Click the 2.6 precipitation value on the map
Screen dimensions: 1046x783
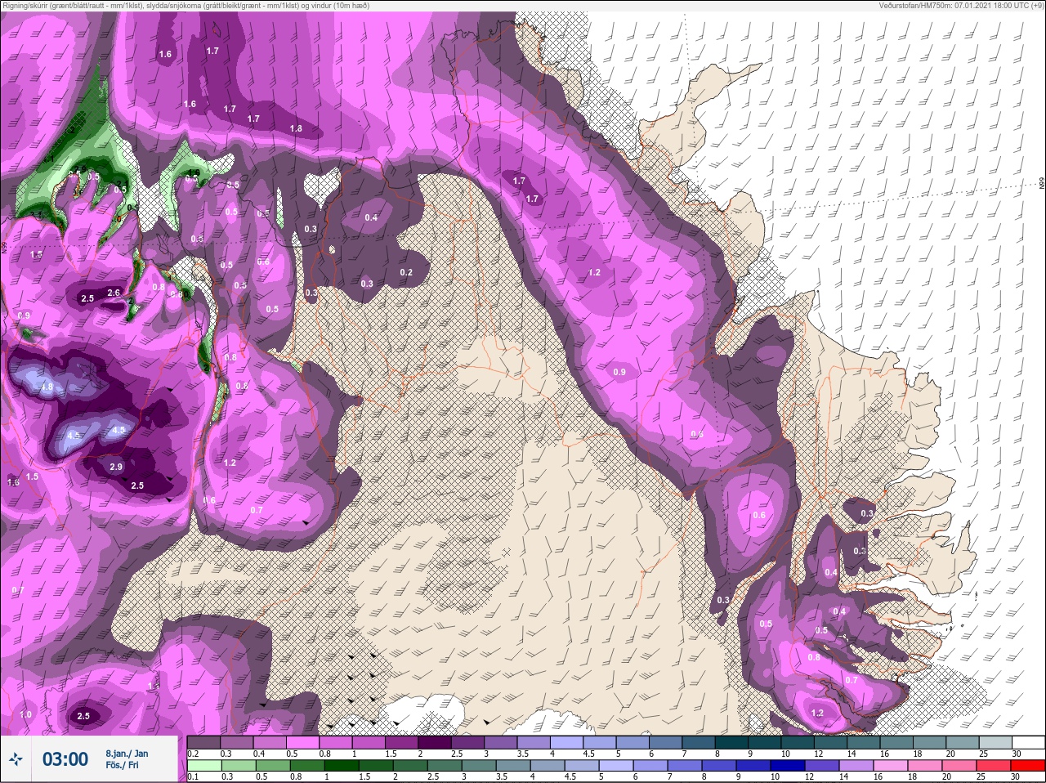[x=114, y=293]
